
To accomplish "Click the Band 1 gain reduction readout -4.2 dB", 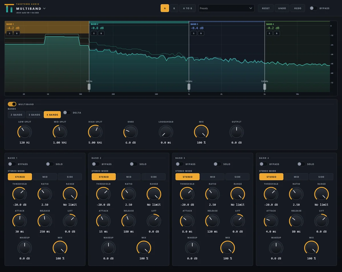I will click(x=13, y=28).
